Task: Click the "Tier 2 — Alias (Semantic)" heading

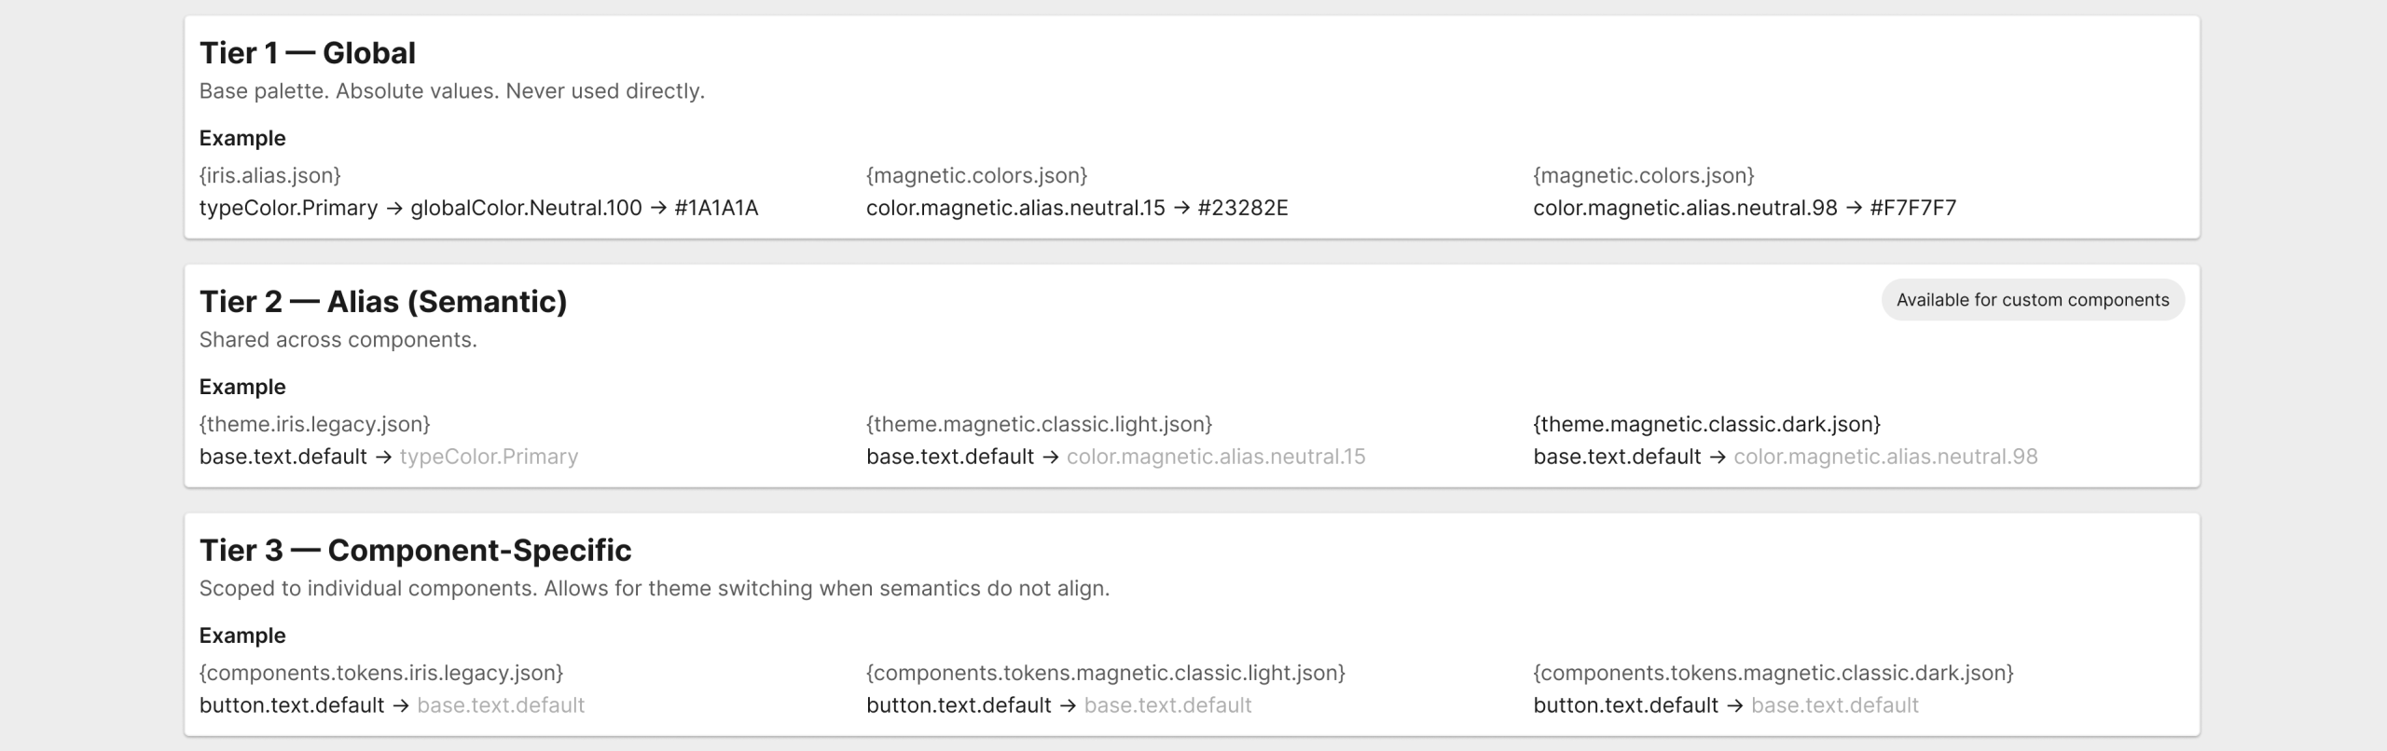Action: pos(383,302)
